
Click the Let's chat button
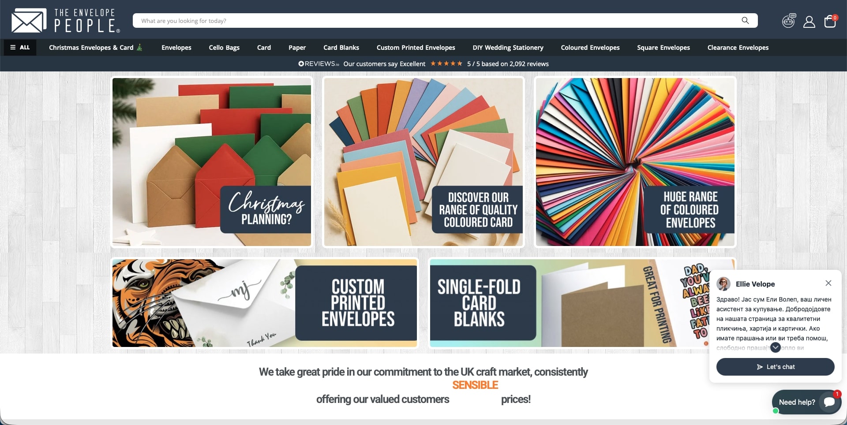click(x=776, y=367)
